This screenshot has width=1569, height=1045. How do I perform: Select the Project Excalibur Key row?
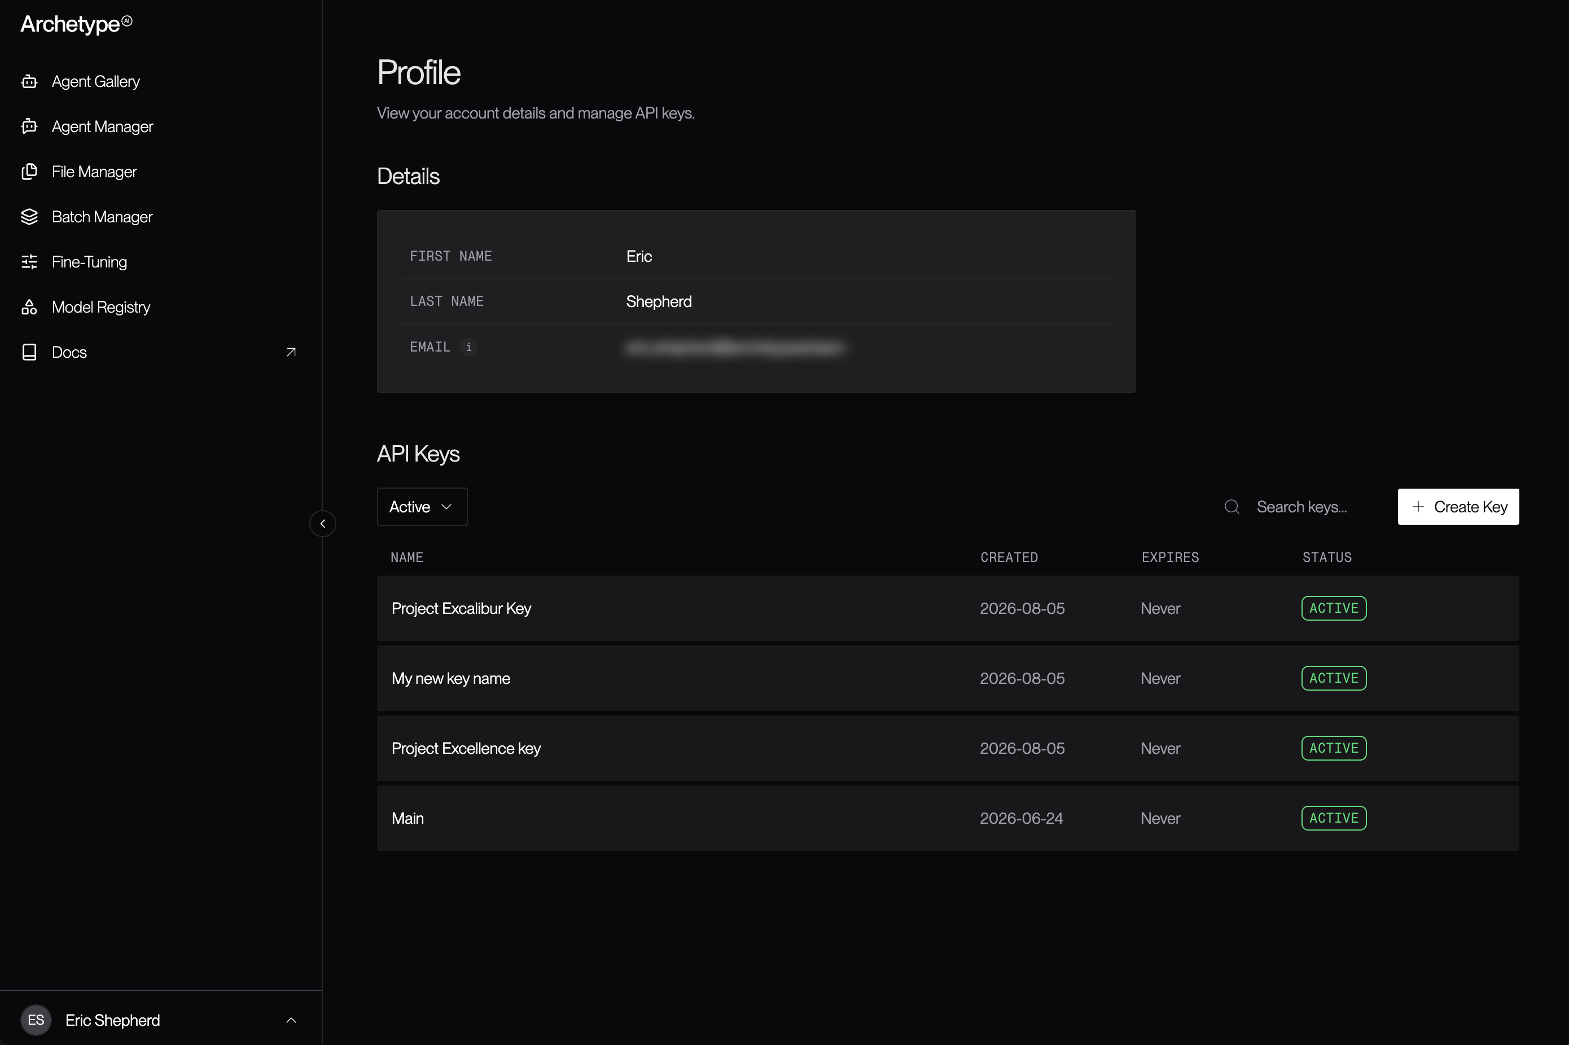point(948,608)
